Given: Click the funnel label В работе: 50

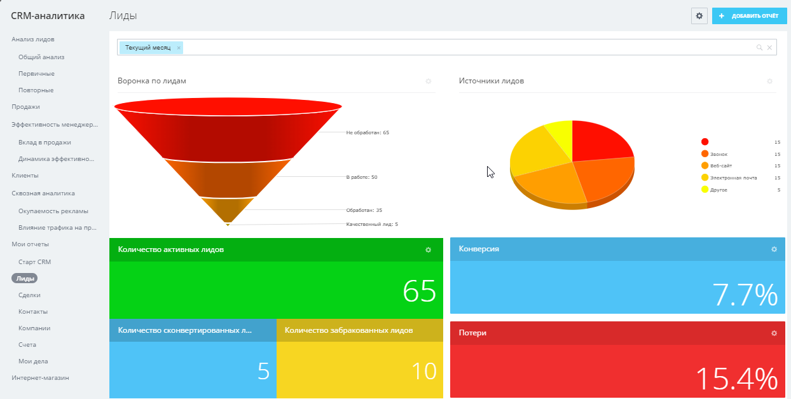Looking at the screenshot, I should tap(362, 177).
